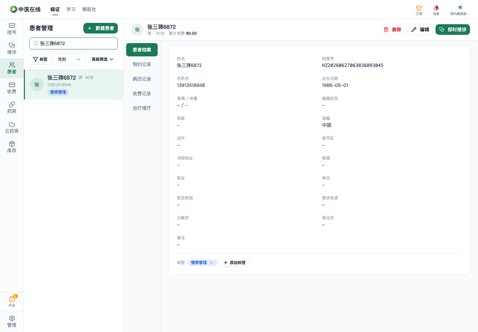
Task: Click the 累计消费 ¥0.00 text
Action: click(183, 33)
